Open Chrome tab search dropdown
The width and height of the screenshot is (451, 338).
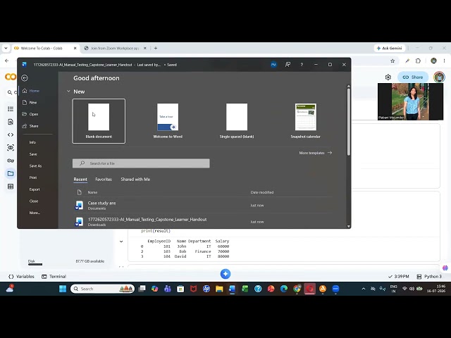(6, 49)
